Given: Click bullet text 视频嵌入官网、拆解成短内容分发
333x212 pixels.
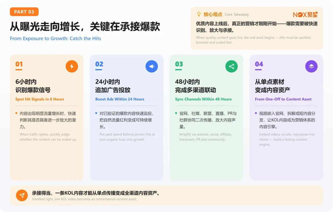Looking at the screenshot, I should 287,120.
